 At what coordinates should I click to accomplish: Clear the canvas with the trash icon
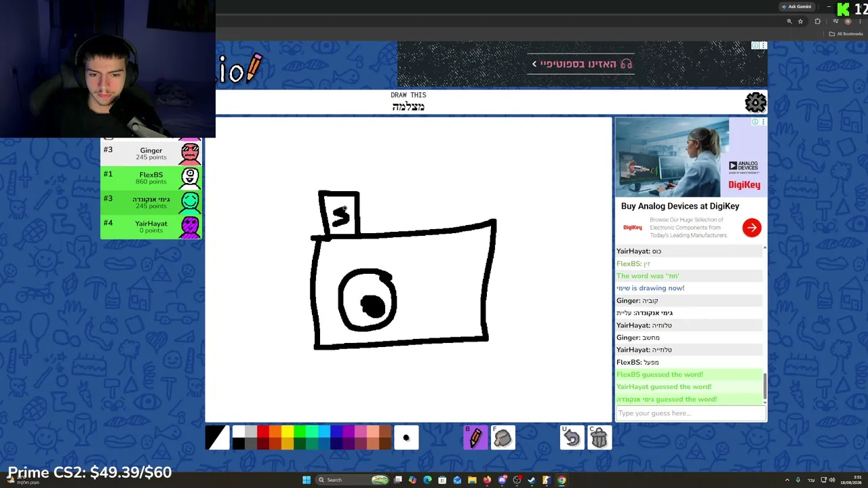coord(599,438)
